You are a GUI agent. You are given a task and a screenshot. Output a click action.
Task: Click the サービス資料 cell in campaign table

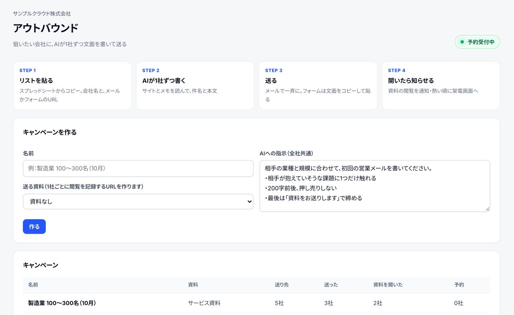204,303
